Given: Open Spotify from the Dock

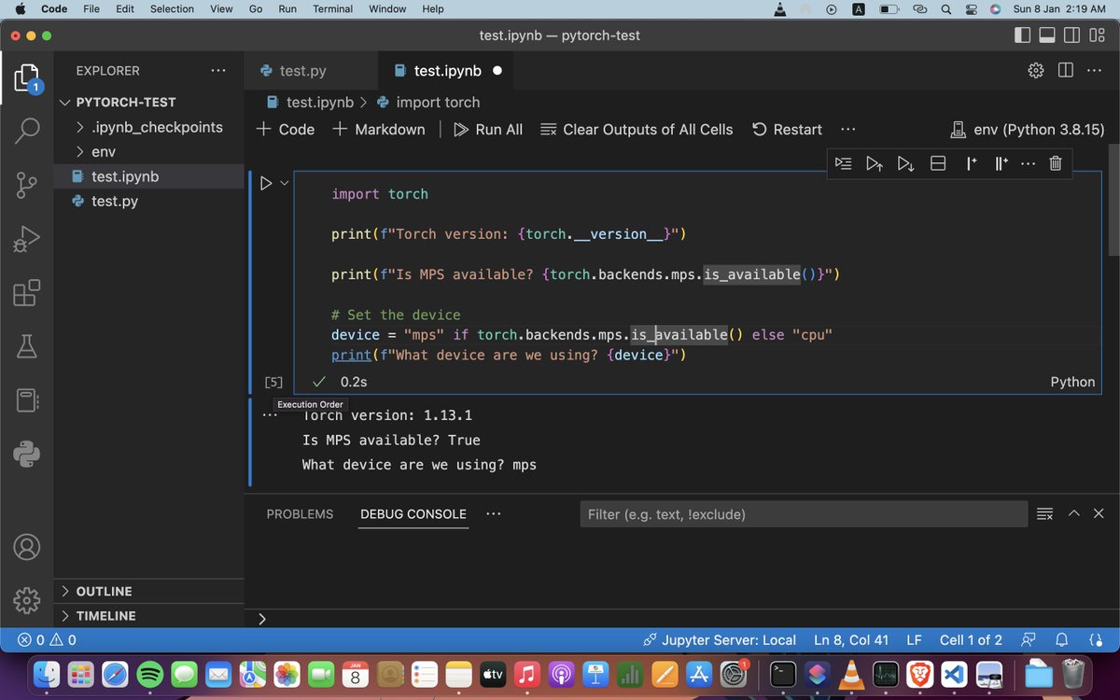Looking at the screenshot, I should 149,673.
